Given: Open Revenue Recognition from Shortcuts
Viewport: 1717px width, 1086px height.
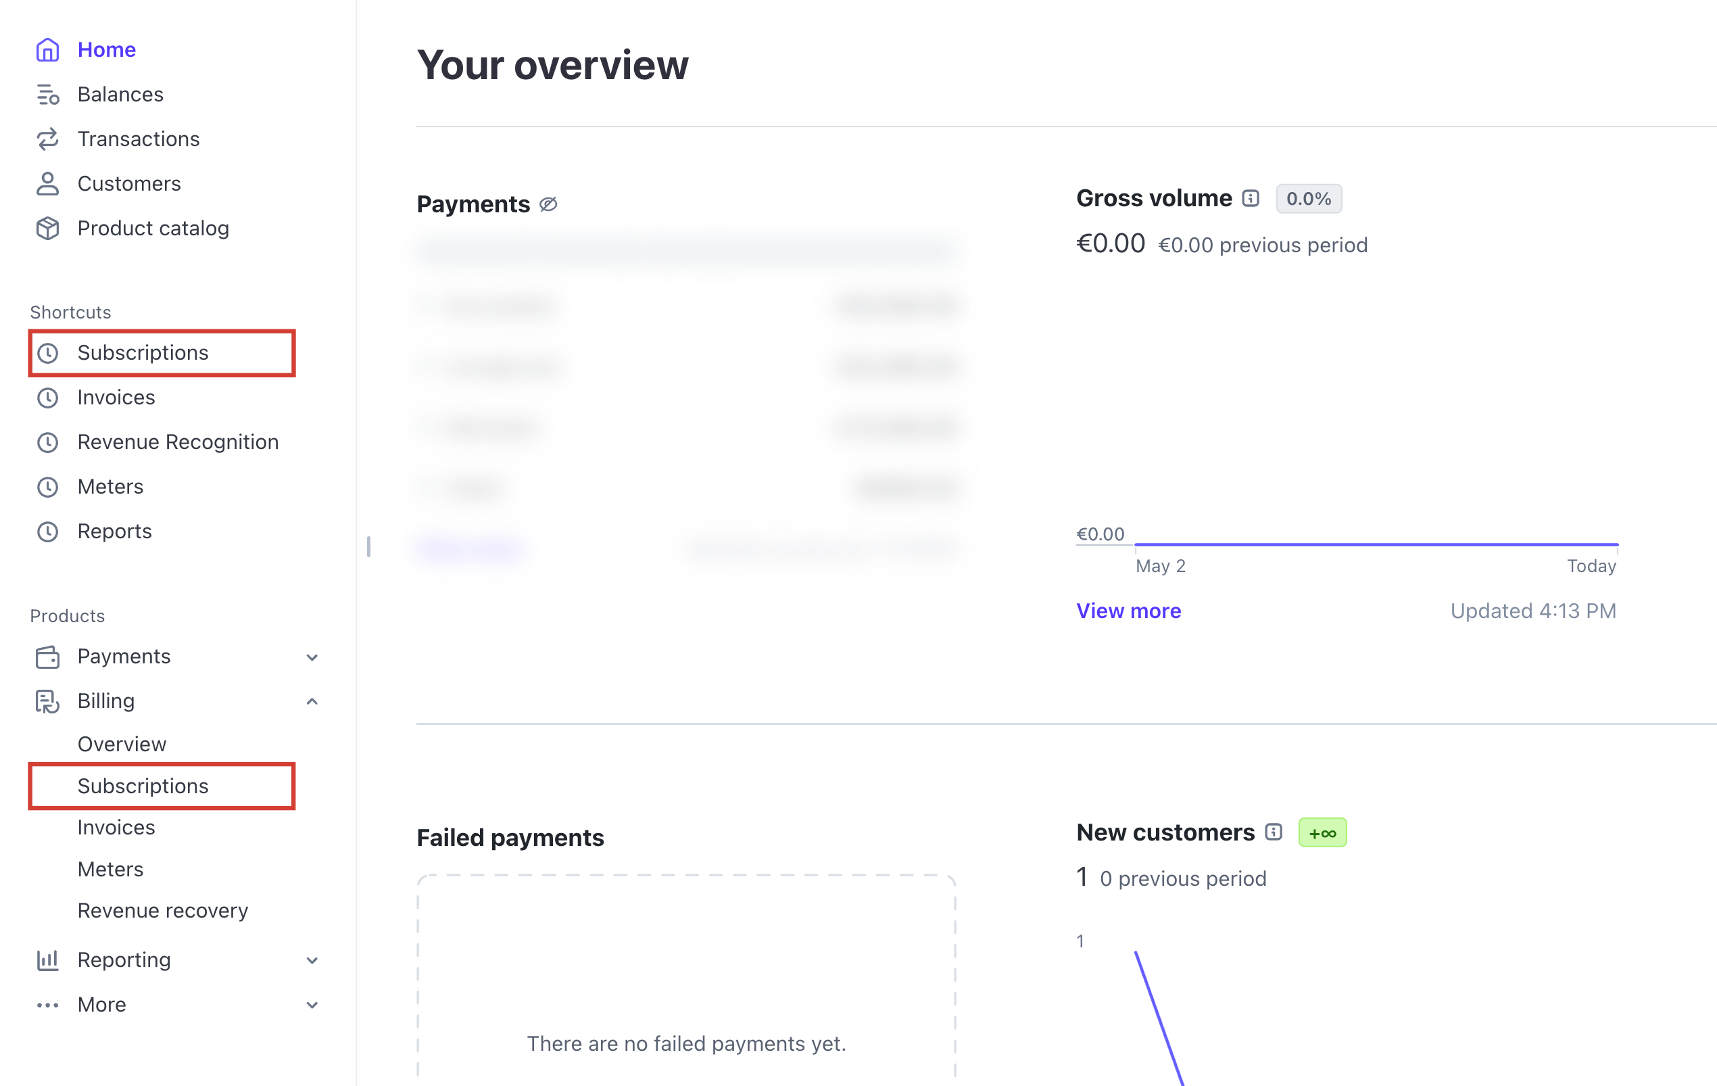Looking at the screenshot, I should coord(178,442).
